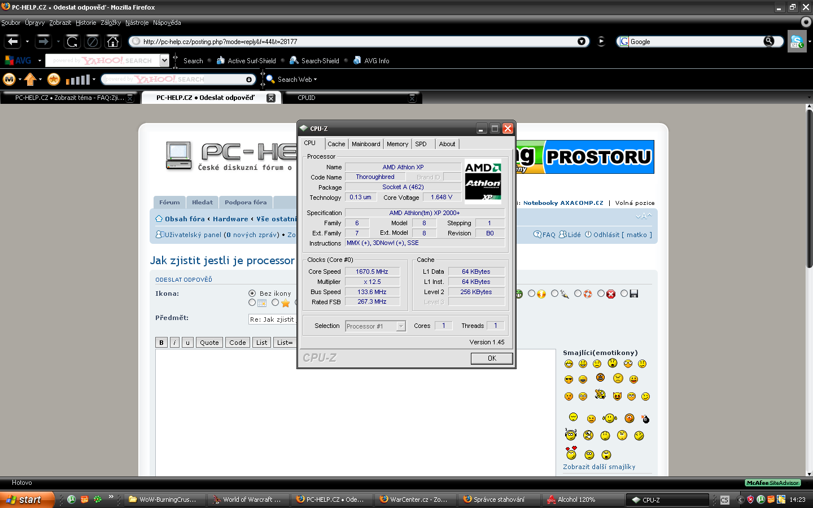Open the home page icon
This screenshot has width=813, height=508.
(113, 41)
